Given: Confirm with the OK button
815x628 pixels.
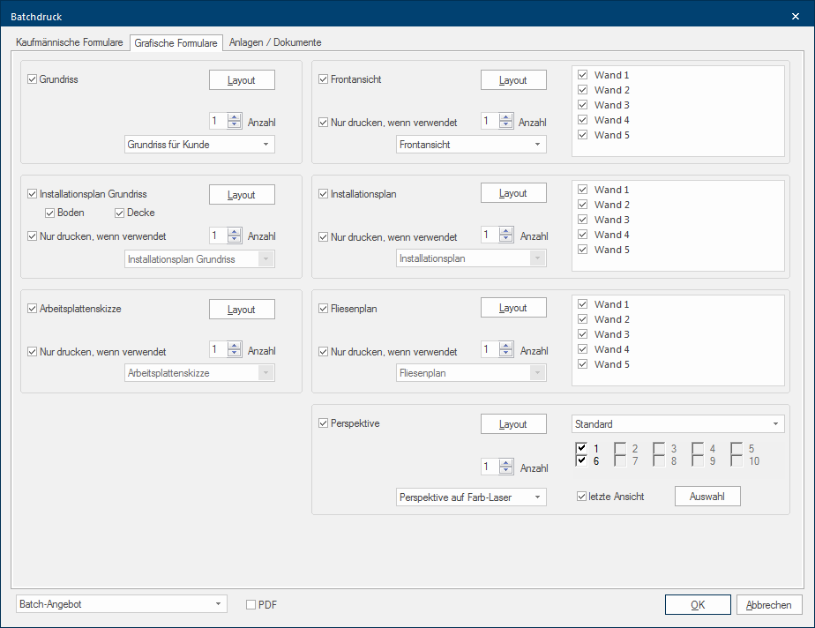Looking at the screenshot, I should (698, 604).
